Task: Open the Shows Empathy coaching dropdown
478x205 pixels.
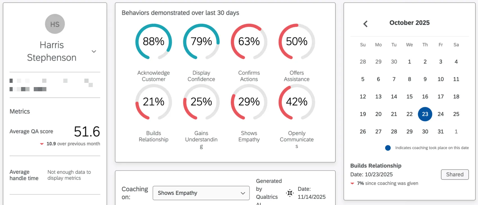Action: tap(201, 193)
